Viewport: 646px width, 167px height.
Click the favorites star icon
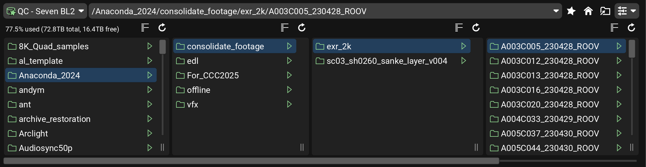coord(571,11)
